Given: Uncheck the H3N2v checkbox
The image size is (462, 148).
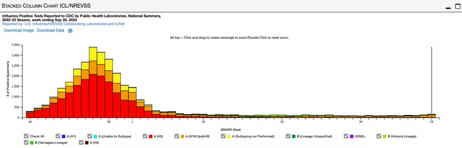Looking at the screenshot, I should coord(346,136).
